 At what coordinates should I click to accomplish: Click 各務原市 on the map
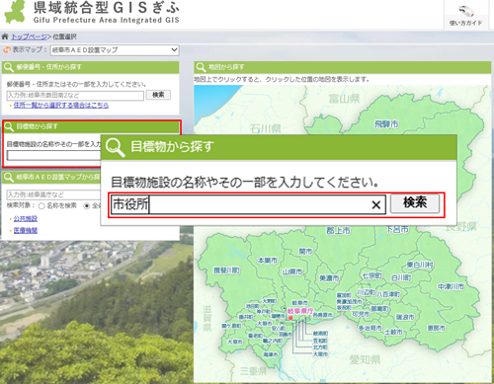(x=322, y=315)
